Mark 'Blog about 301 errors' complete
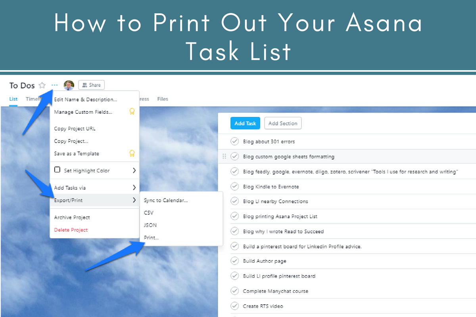 coord(234,141)
